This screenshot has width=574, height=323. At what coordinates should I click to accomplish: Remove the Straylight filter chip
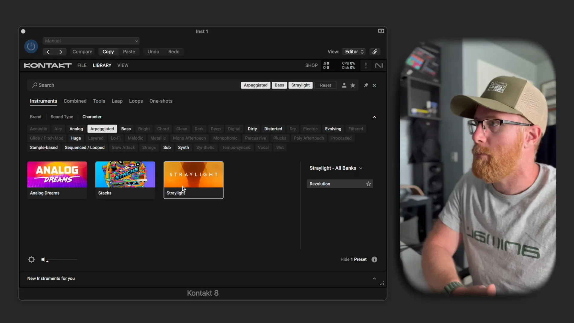300,85
